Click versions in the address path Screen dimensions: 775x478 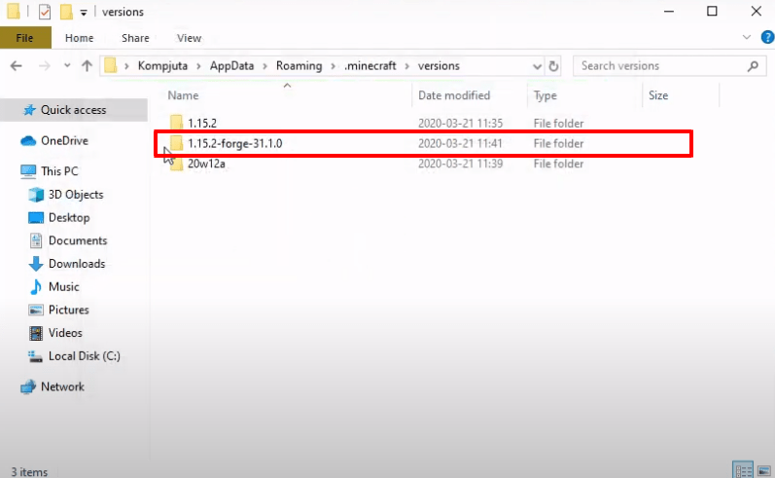[x=439, y=66]
